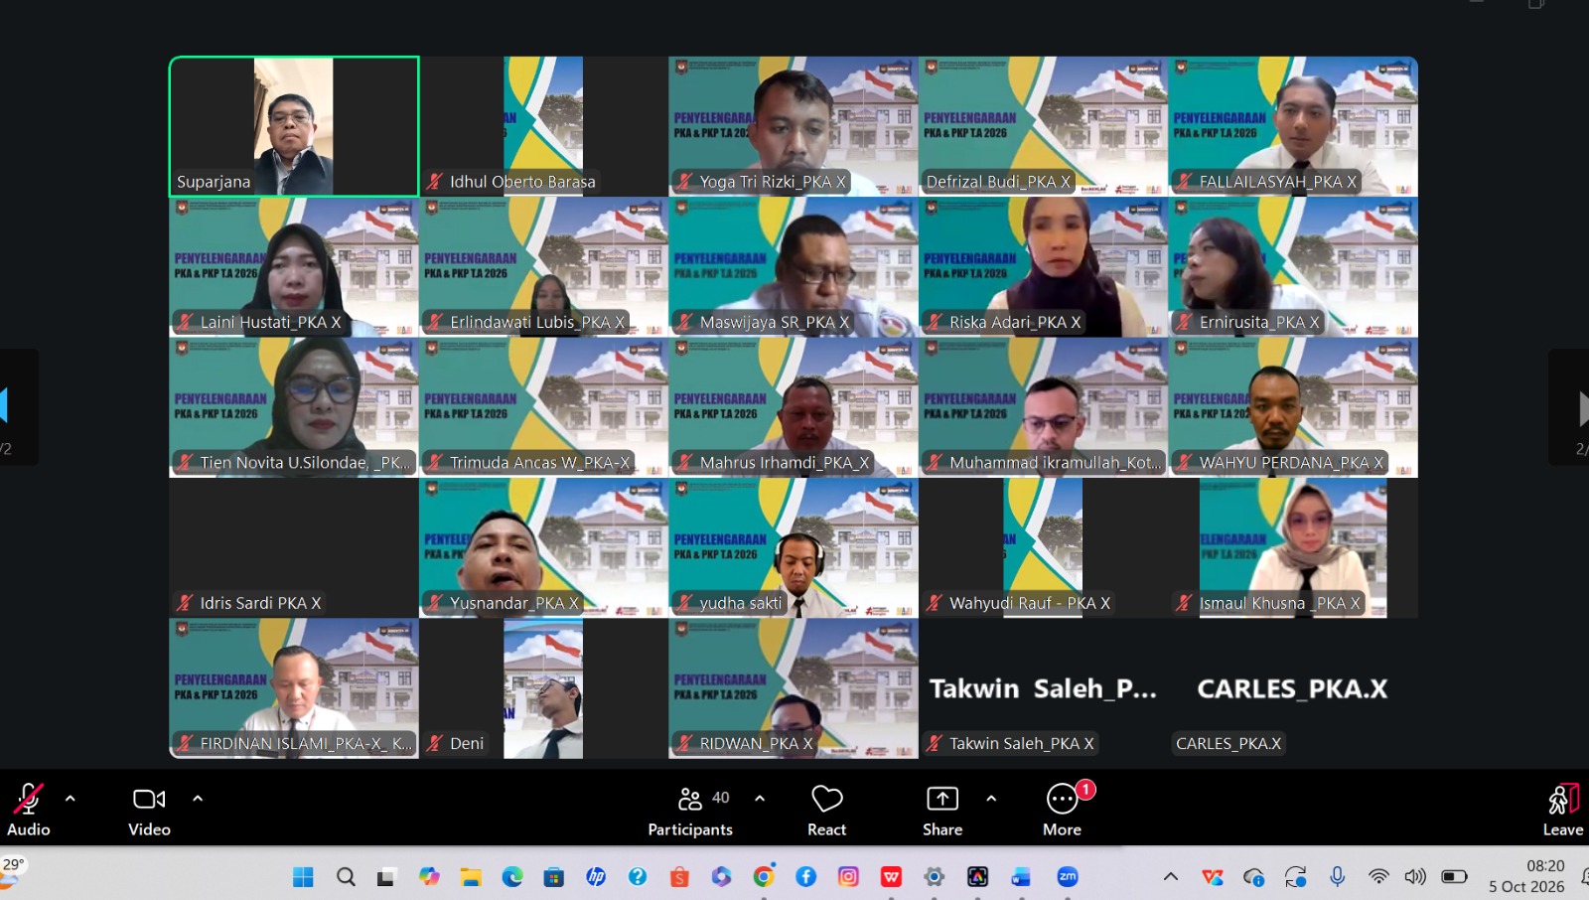Select Yusnandar_PKA X video tile
Image resolution: width=1589 pixels, height=900 pixels.
(543, 547)
